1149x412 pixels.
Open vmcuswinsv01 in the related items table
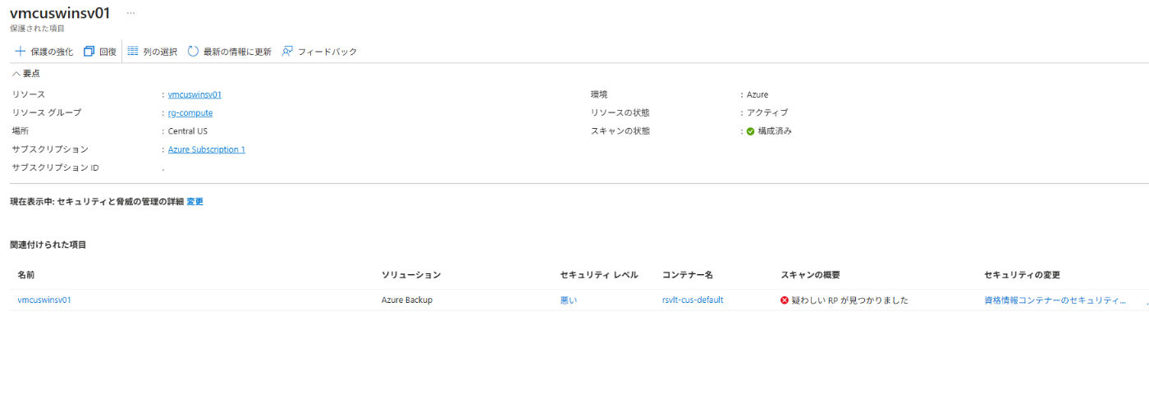[44, 300]
